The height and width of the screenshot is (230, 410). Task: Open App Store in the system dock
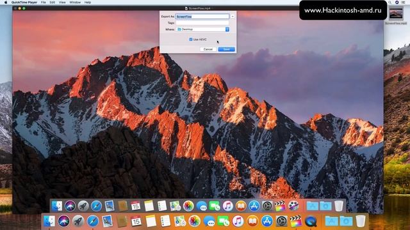point(267,221)
